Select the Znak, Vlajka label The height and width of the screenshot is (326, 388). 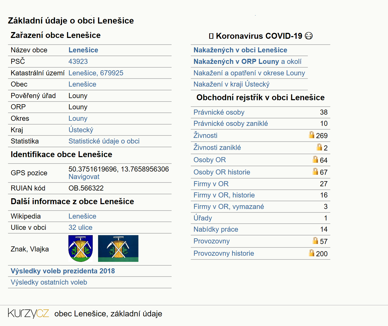pos(30,249)
